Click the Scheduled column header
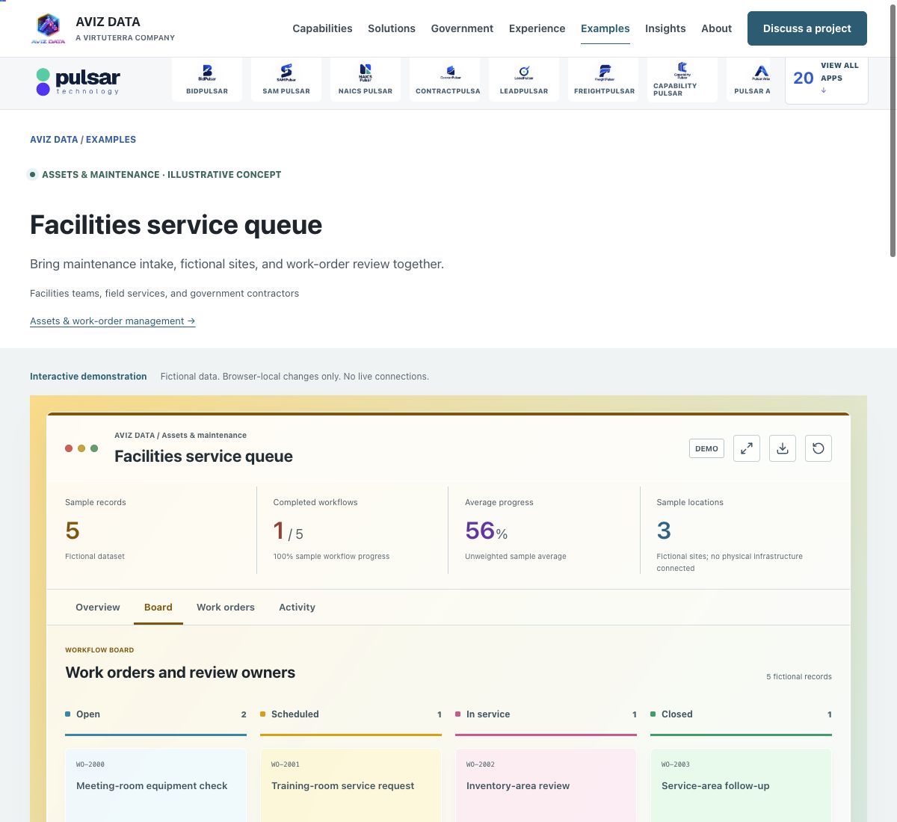This screenshot has height=822, width=897. point(351,714)
